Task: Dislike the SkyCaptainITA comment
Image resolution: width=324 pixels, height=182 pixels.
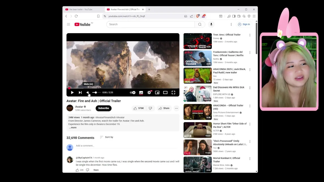Action: pyautogui.click(x=88, y=170)
